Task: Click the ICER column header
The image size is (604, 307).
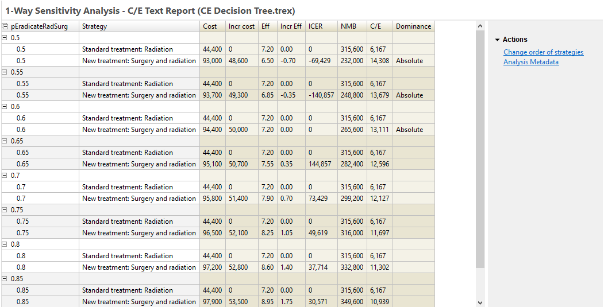Action: 315,26
